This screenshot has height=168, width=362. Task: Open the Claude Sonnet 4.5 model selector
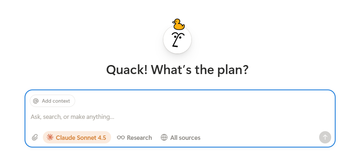pos(77,138)
